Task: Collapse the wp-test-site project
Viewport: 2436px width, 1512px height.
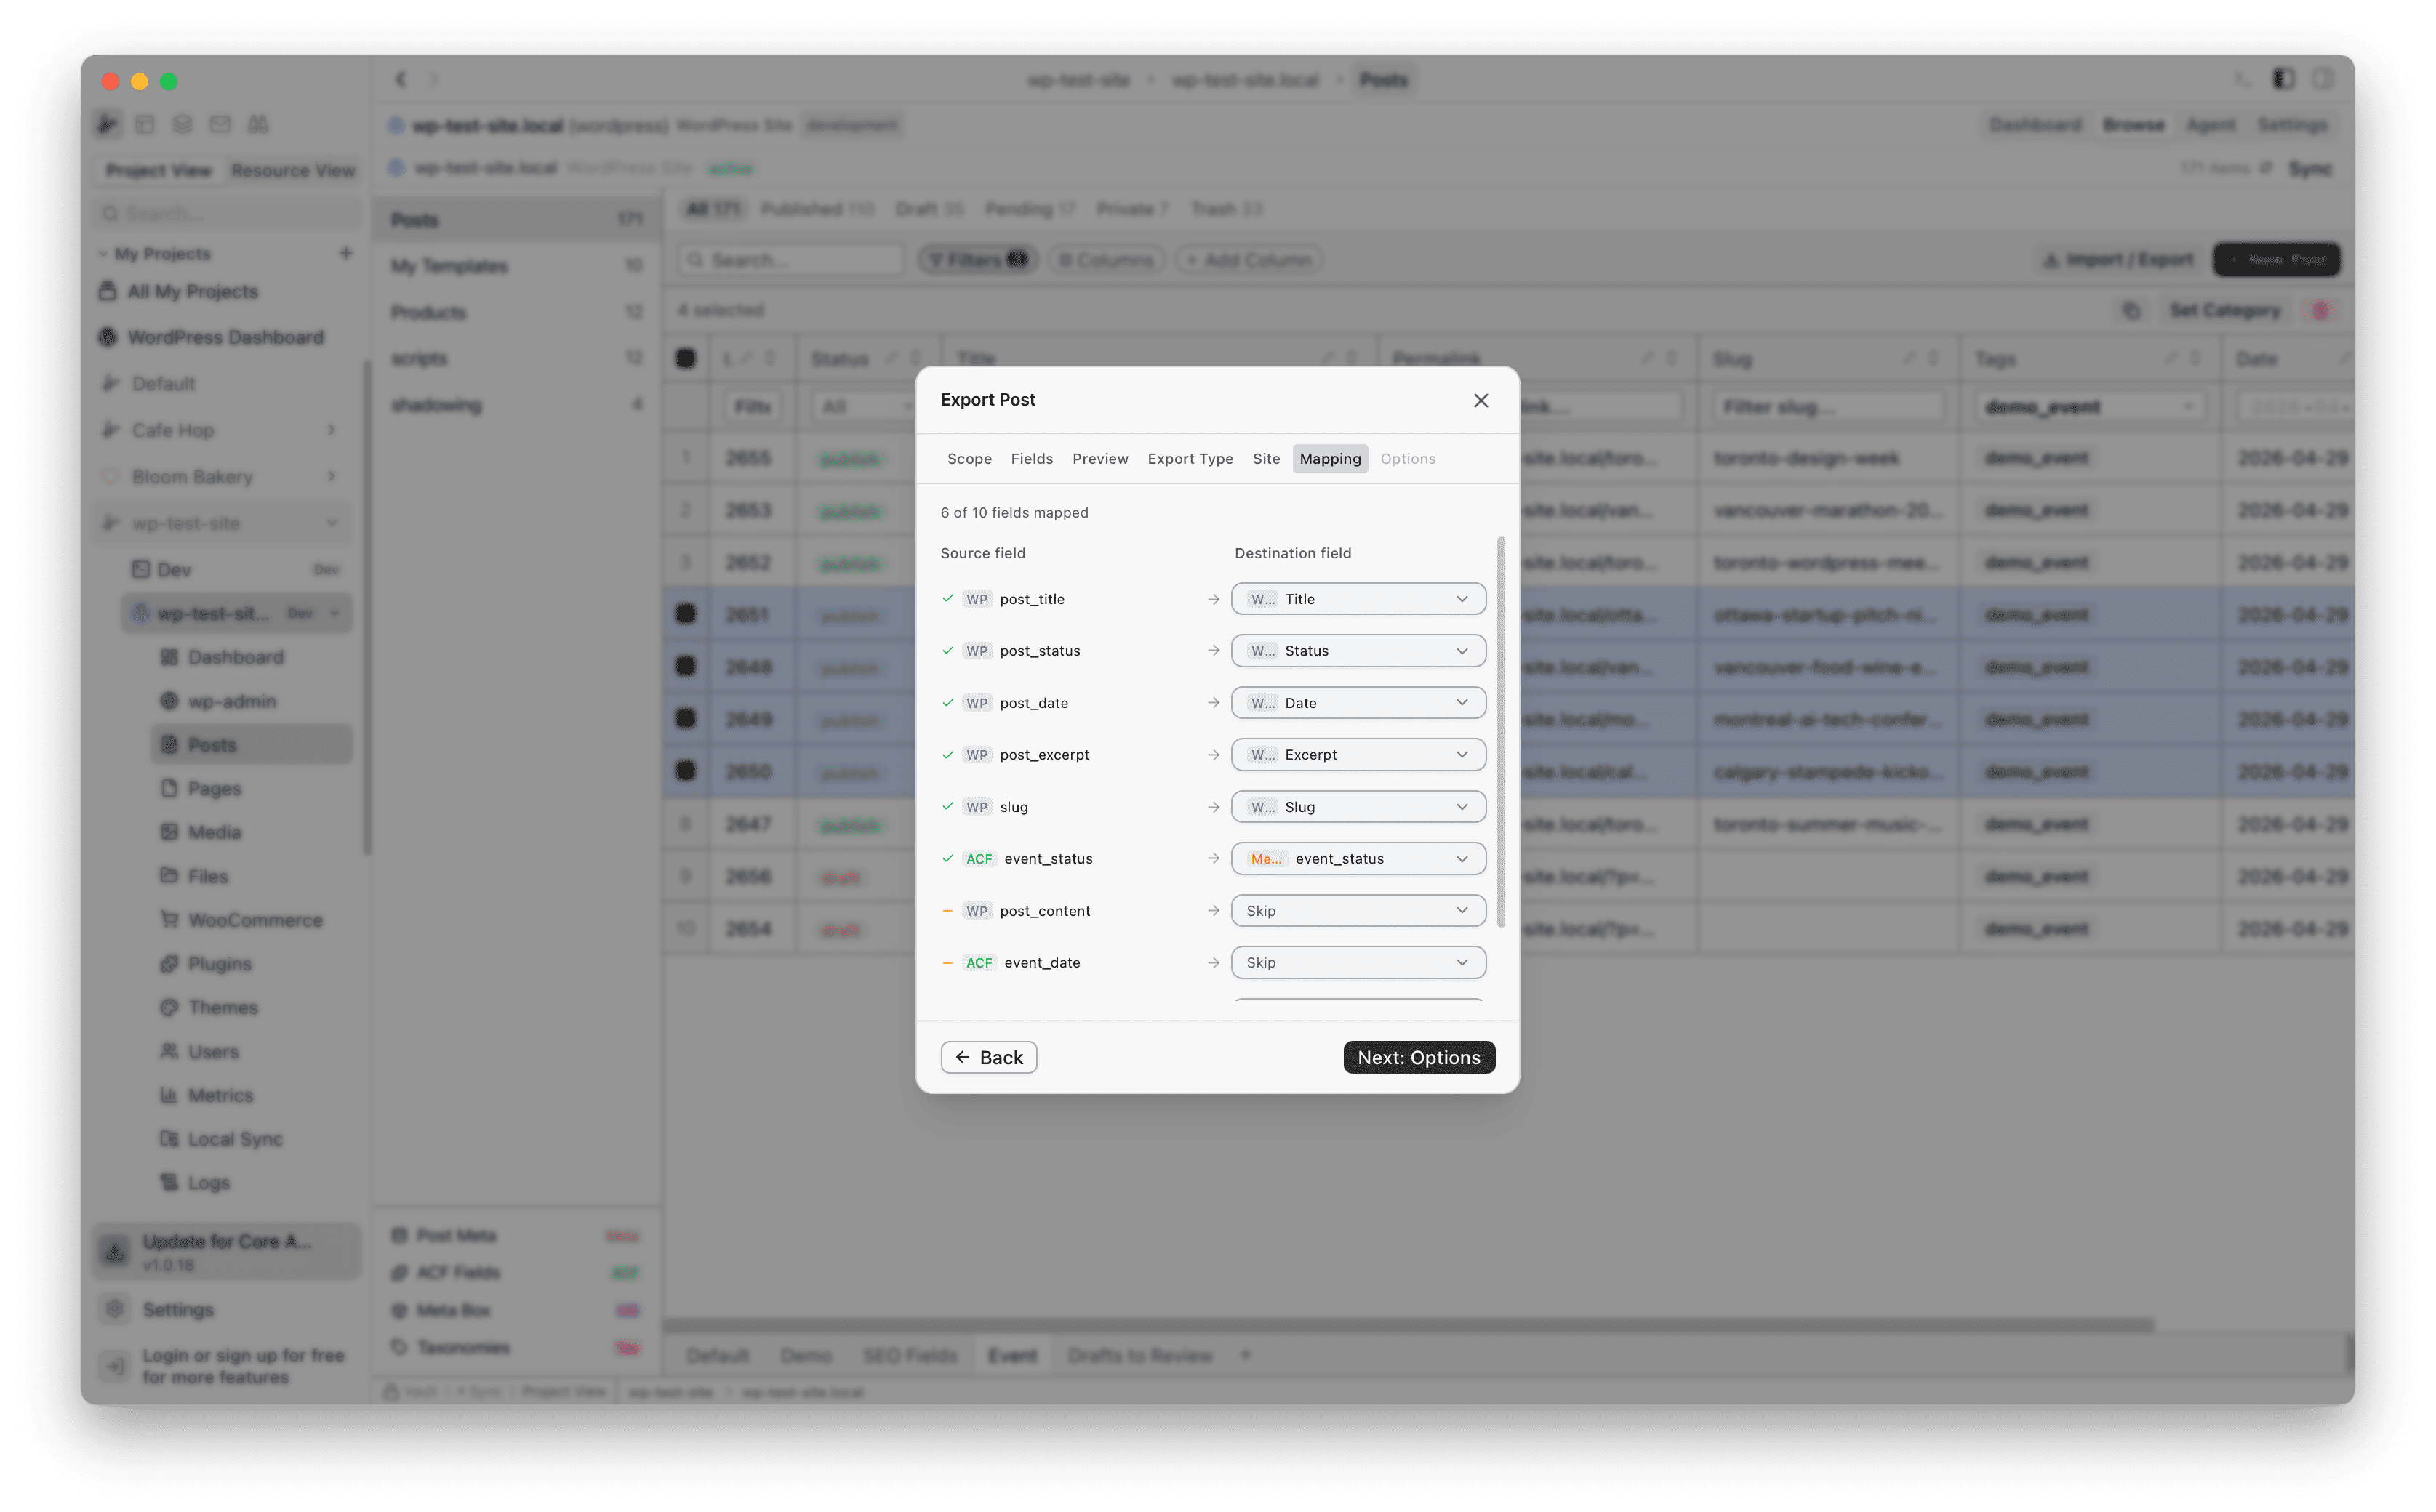Action: coord(331,523)
